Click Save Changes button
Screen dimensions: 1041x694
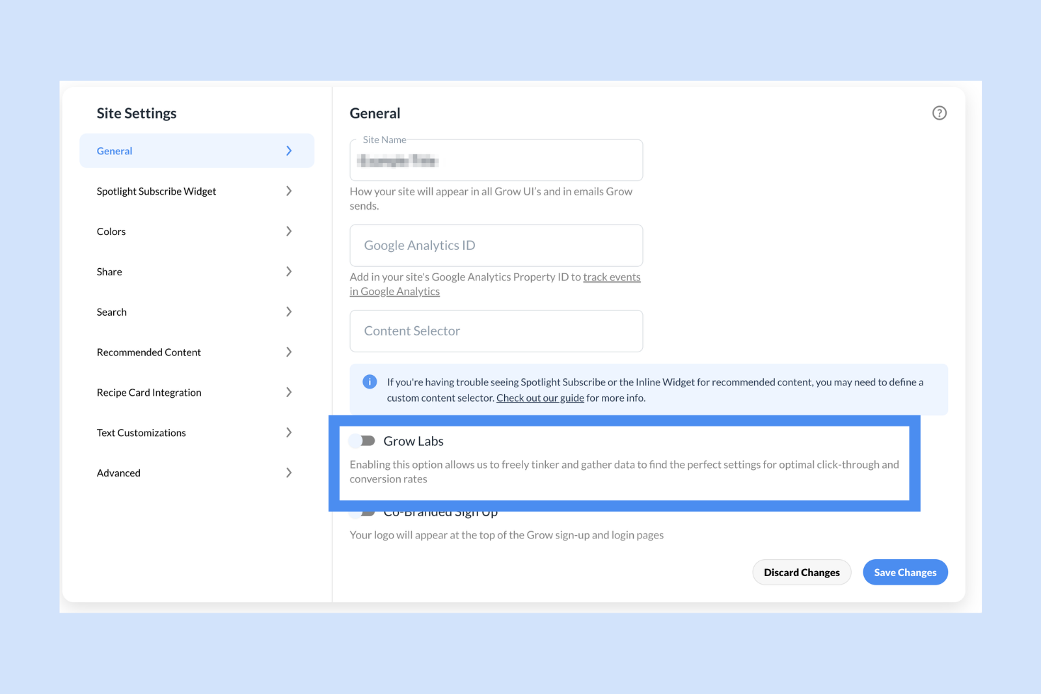905,572
